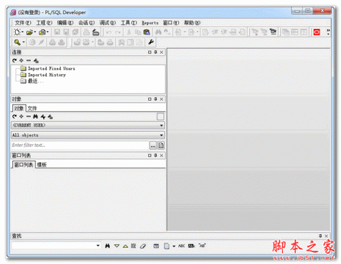Screen dimensions: 341x264
Task: Open the Open folder dropdown arrow
Action: coord(35,32)
